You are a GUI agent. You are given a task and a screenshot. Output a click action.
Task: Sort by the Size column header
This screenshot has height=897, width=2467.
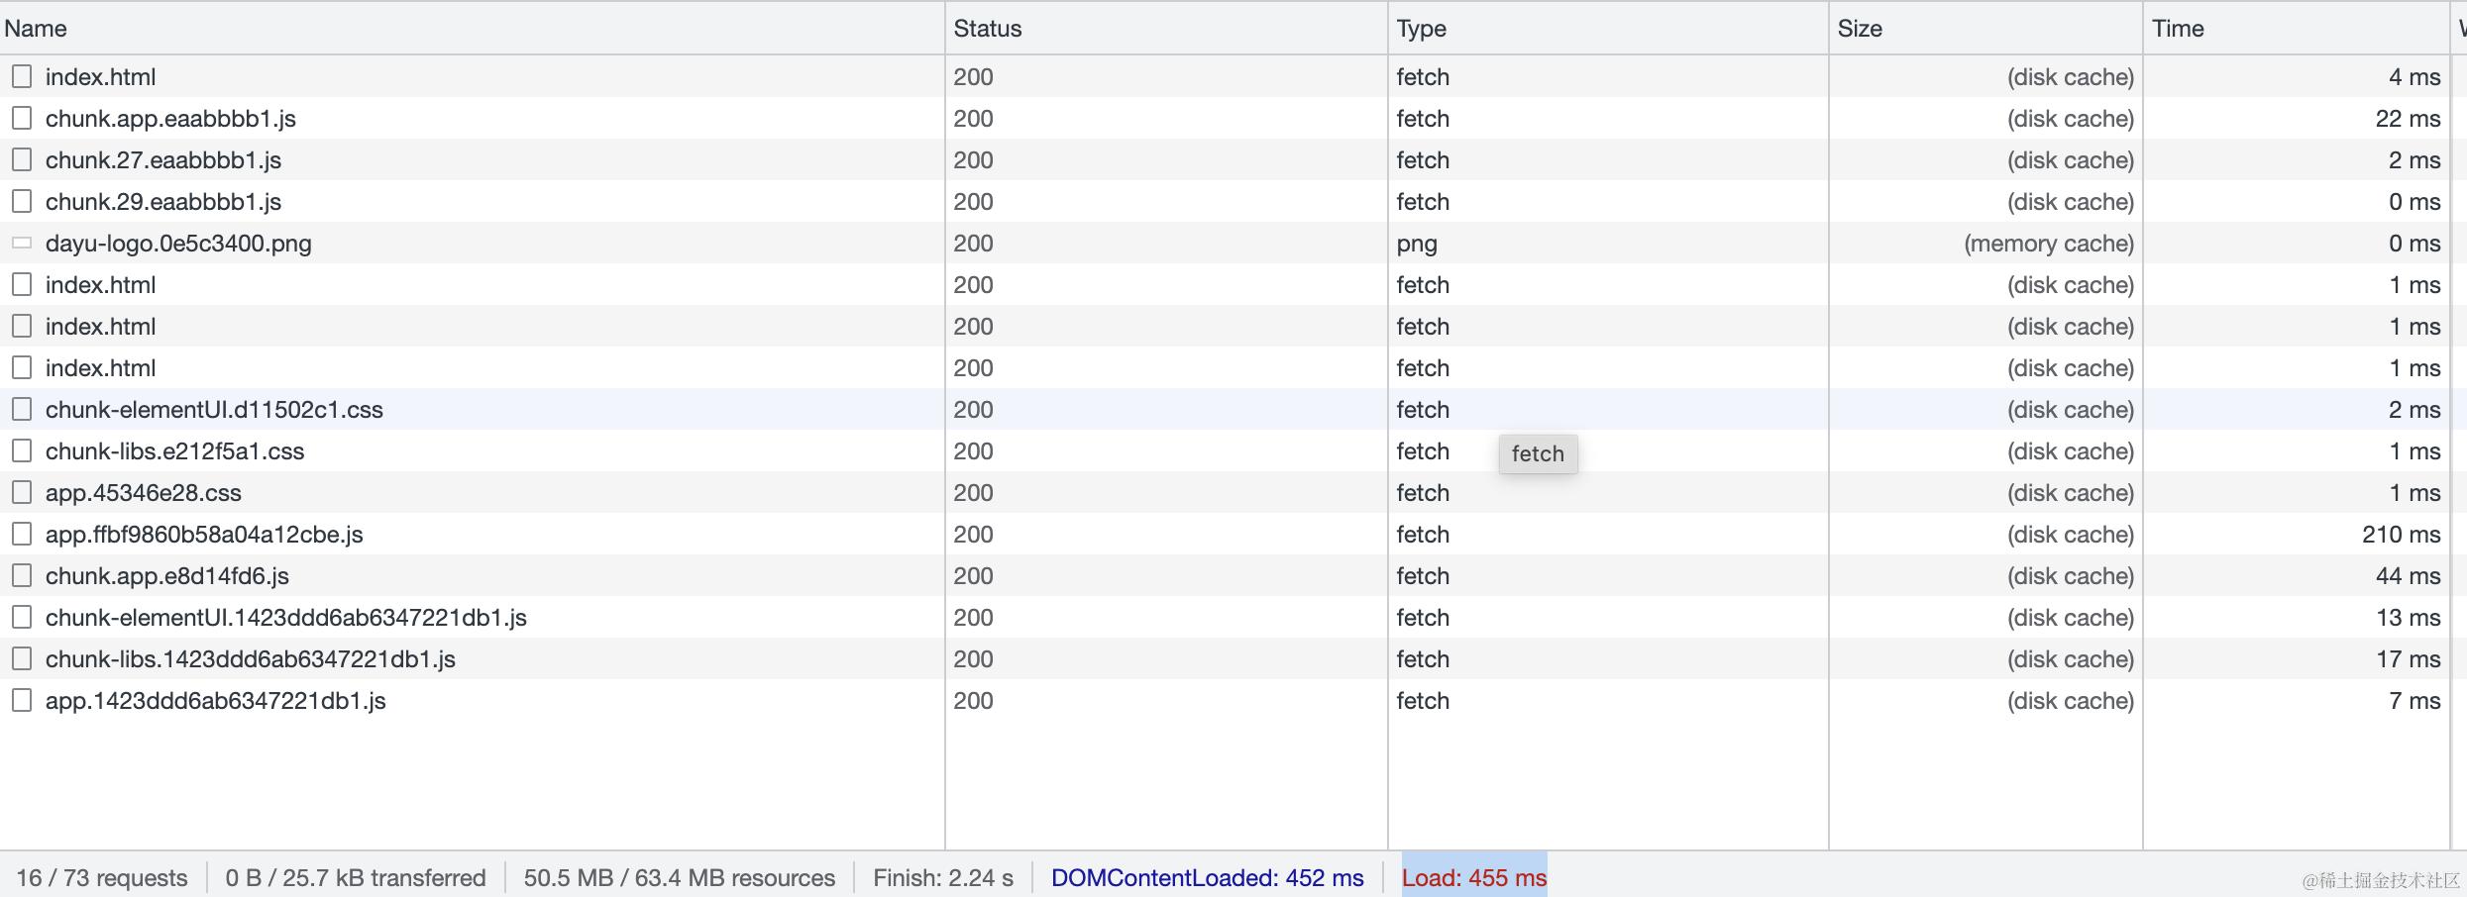(x=1985, y=28)
